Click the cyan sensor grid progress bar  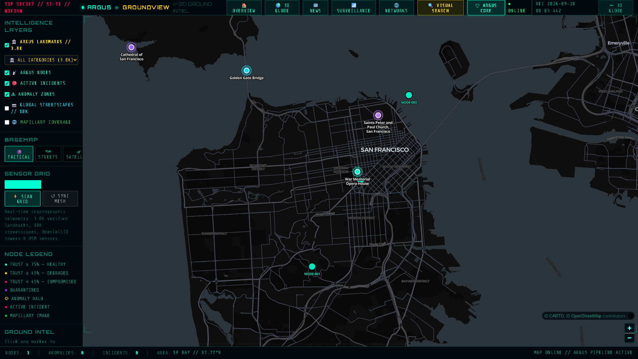click(23, 184)
